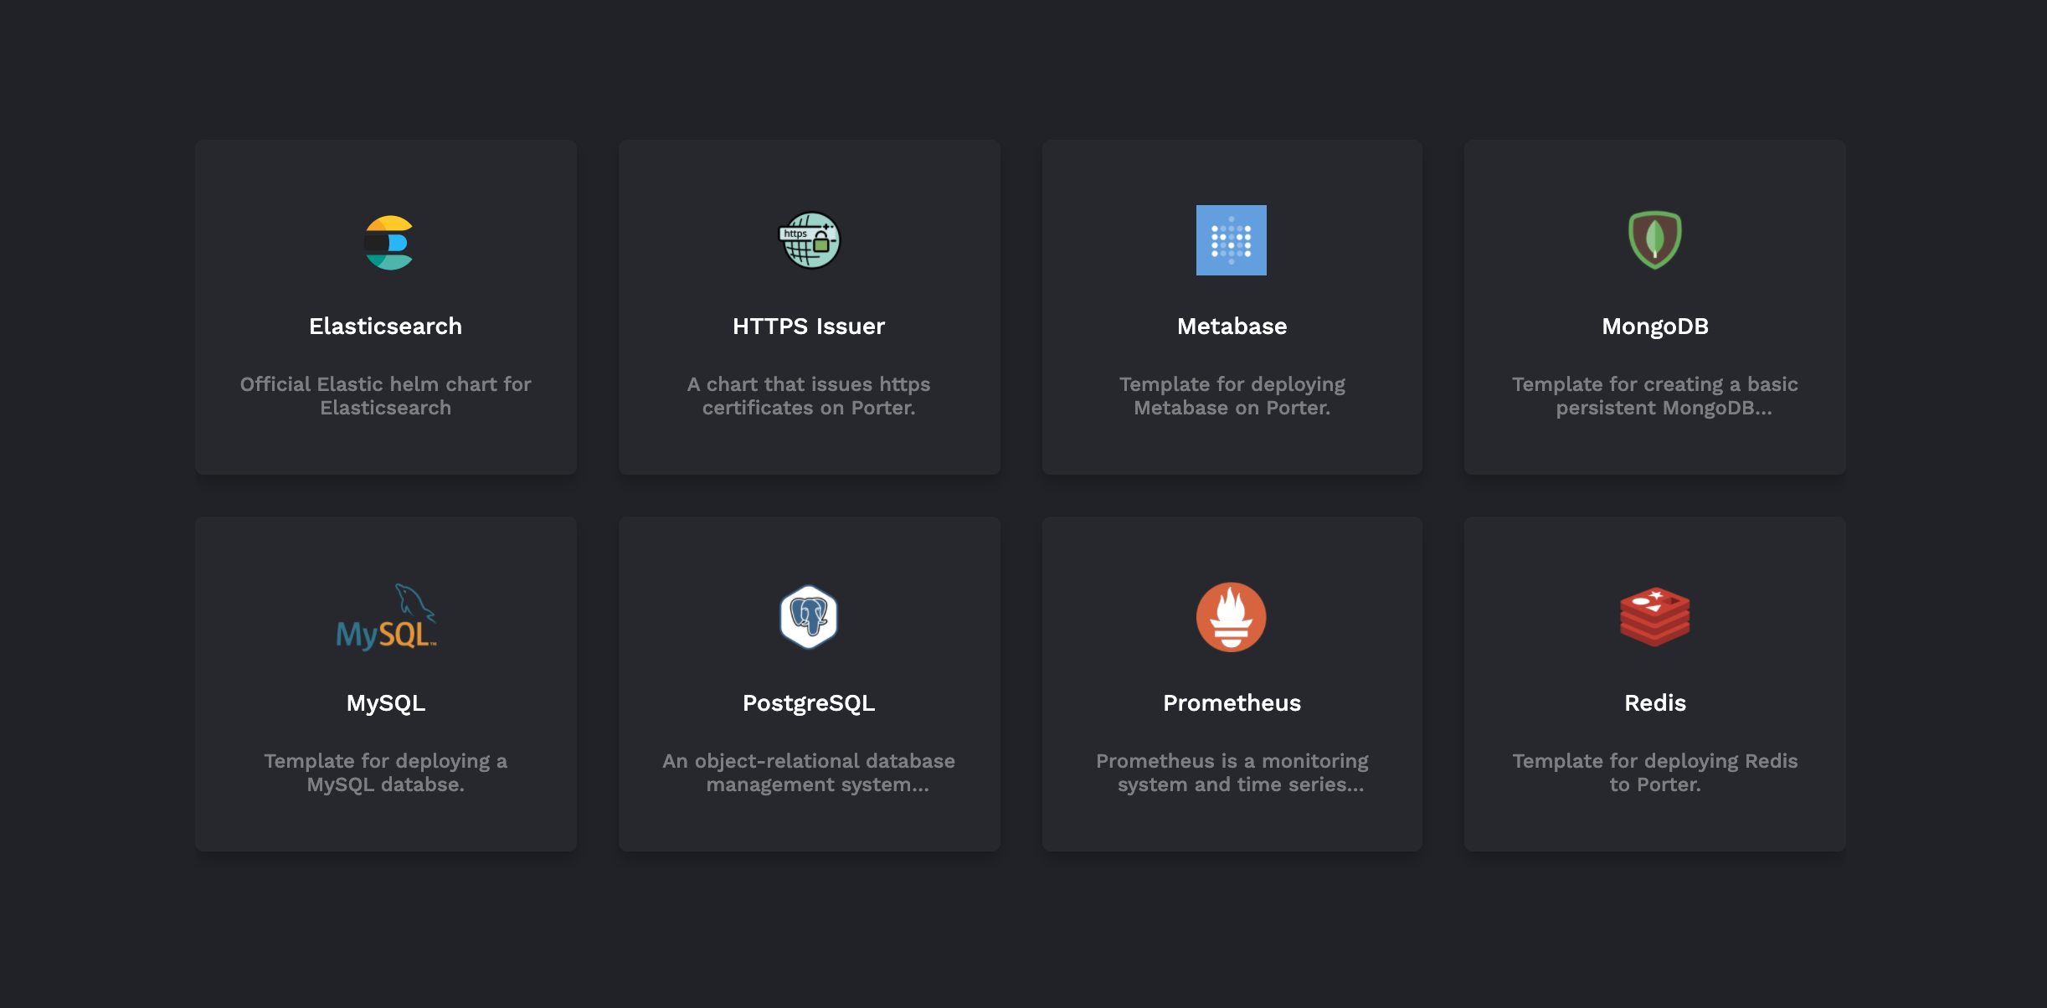The height and width of the screenshot is (1008, 2047).
Task: Click 'An object-relational database management system...' text
Action: pos(809,773)
